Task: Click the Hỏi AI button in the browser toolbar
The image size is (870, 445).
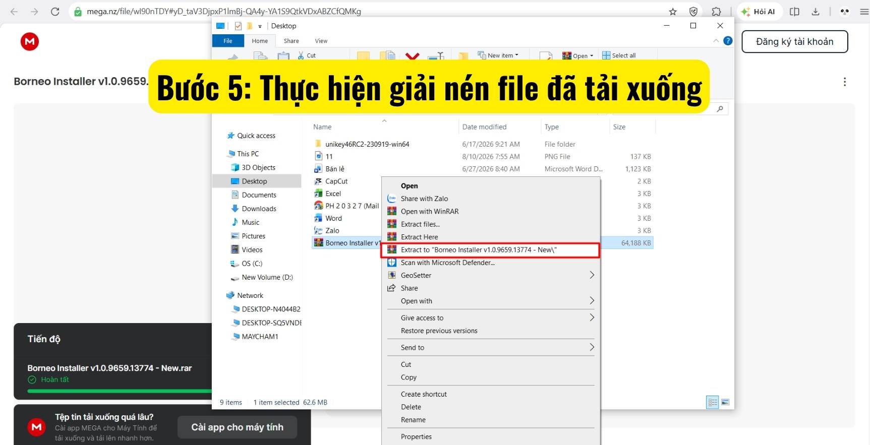Action: [x=759, y=12]
